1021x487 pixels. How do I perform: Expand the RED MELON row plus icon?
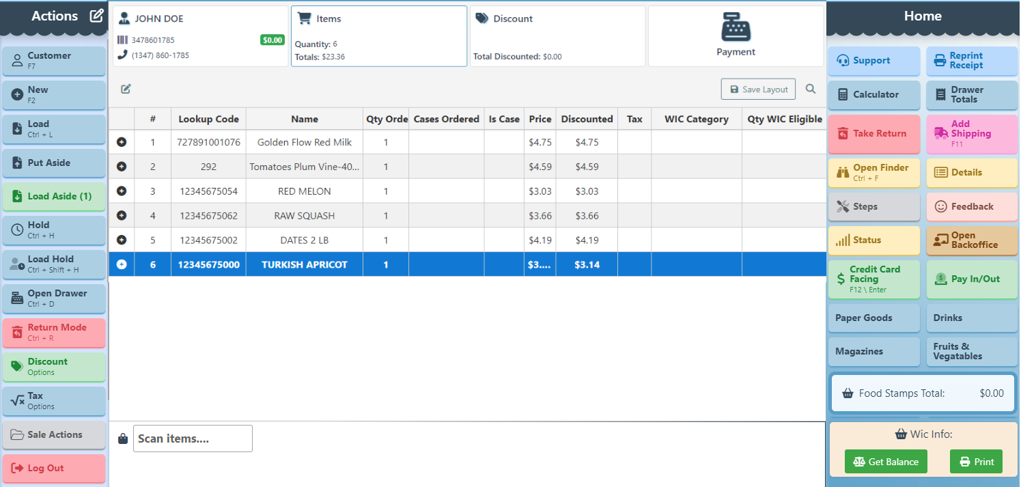click(122, 191)
